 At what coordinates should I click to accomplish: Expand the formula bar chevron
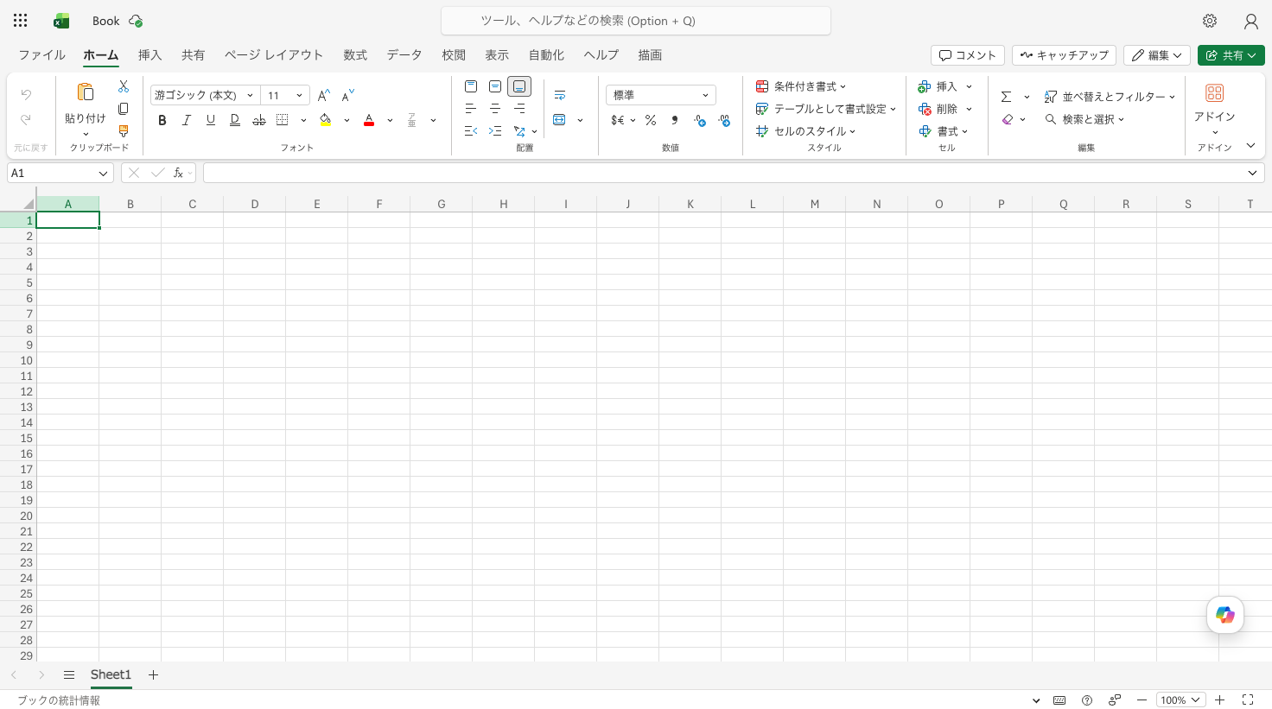click(x=1252, y=173)
